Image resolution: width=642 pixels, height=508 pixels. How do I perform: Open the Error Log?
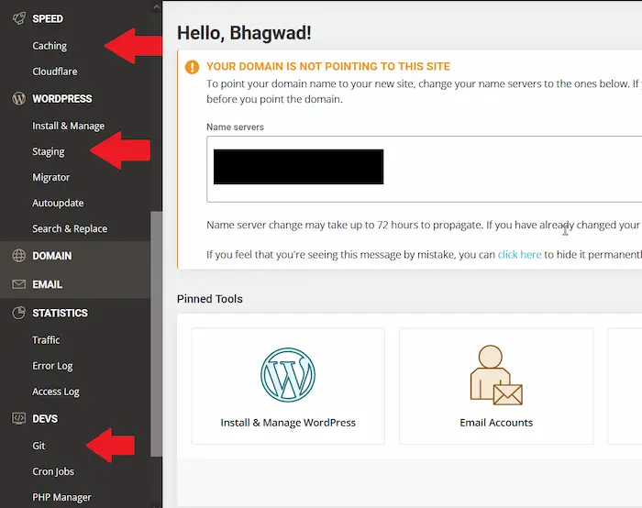(x=53, y=366)
